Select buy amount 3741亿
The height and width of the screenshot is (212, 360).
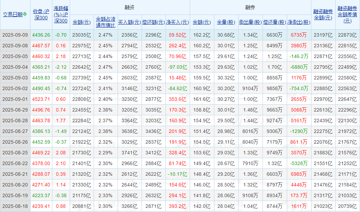click(x=129, y=153)
